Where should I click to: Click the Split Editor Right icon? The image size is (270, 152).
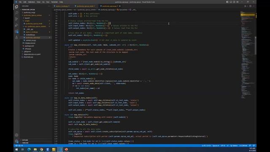click(x=250, y=6)
